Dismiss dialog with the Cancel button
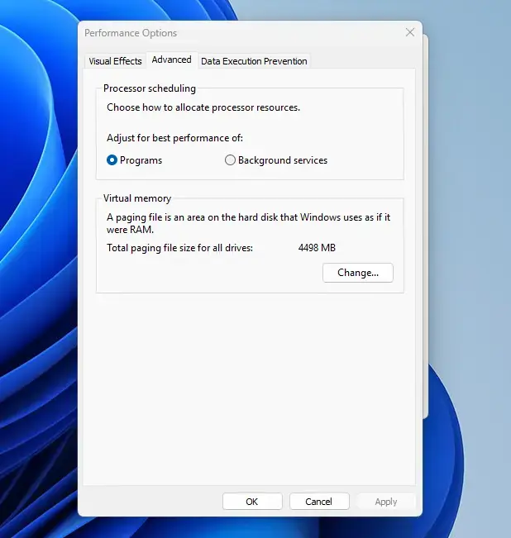511x538 pixels. 319,502
